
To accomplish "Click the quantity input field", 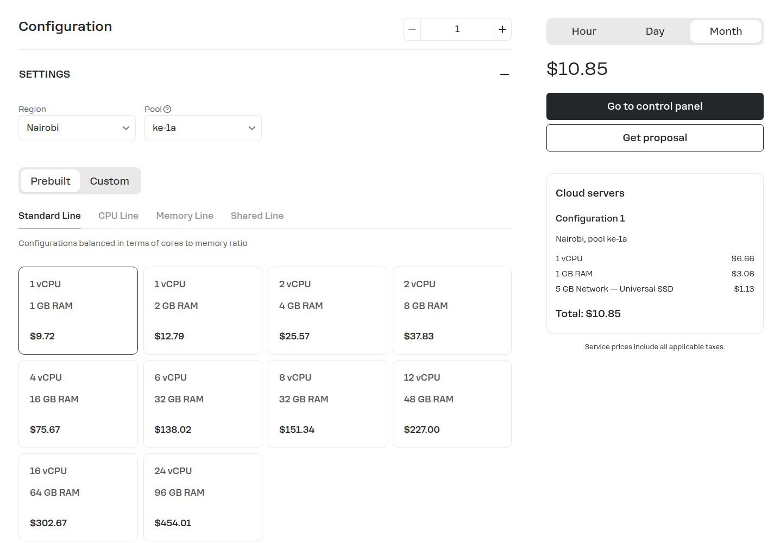I will (x=457, y=29).
